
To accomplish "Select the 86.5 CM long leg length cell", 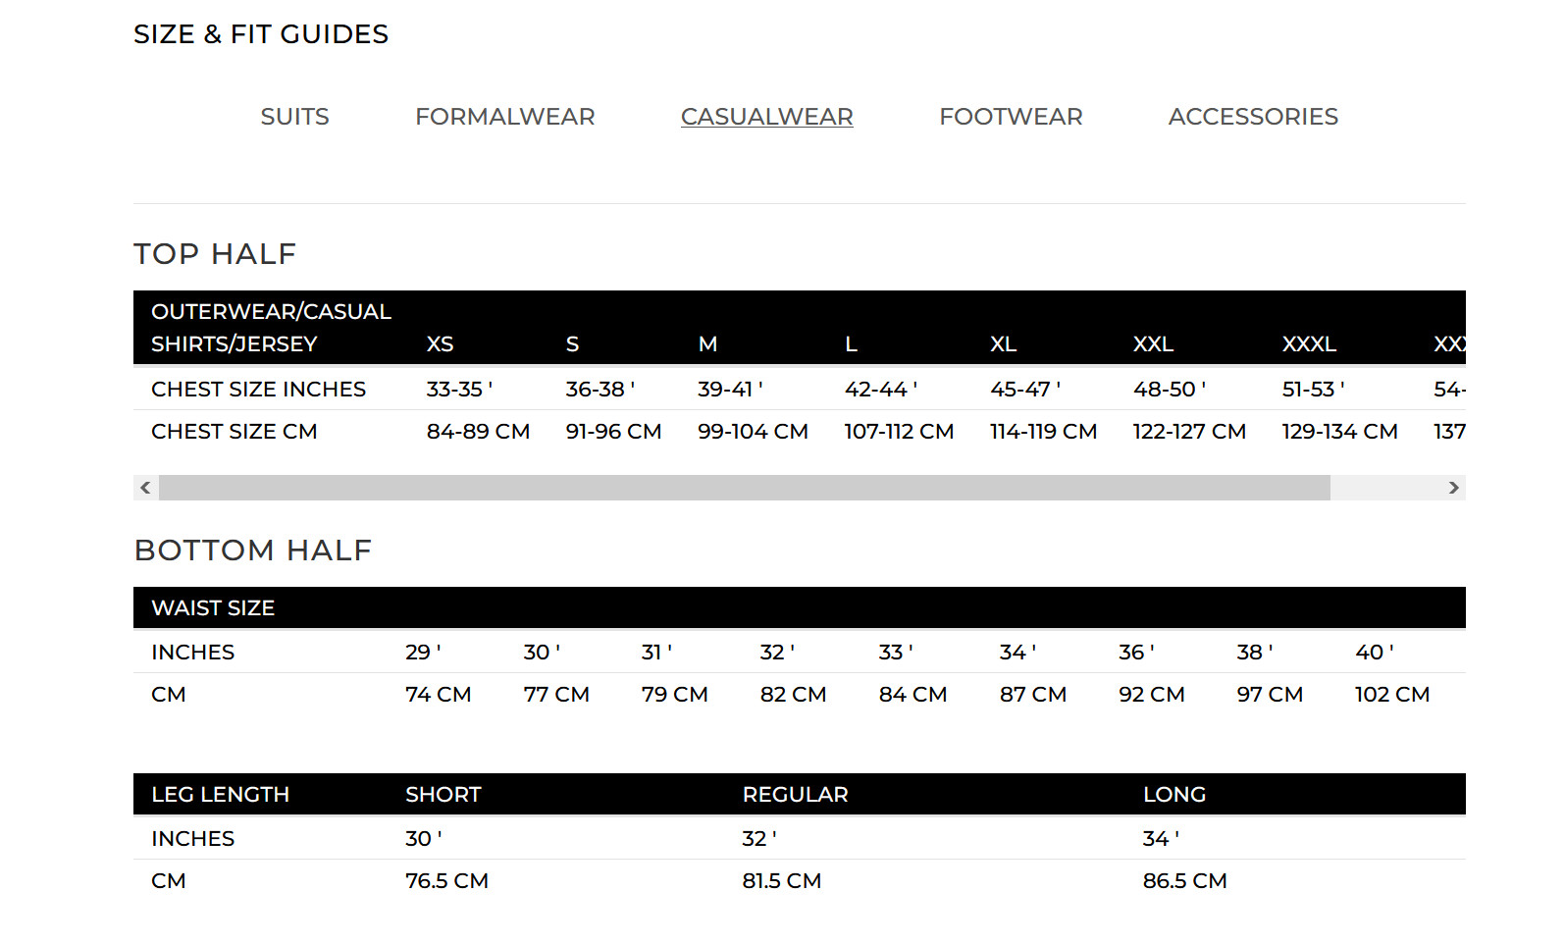I will point(1184,881).
